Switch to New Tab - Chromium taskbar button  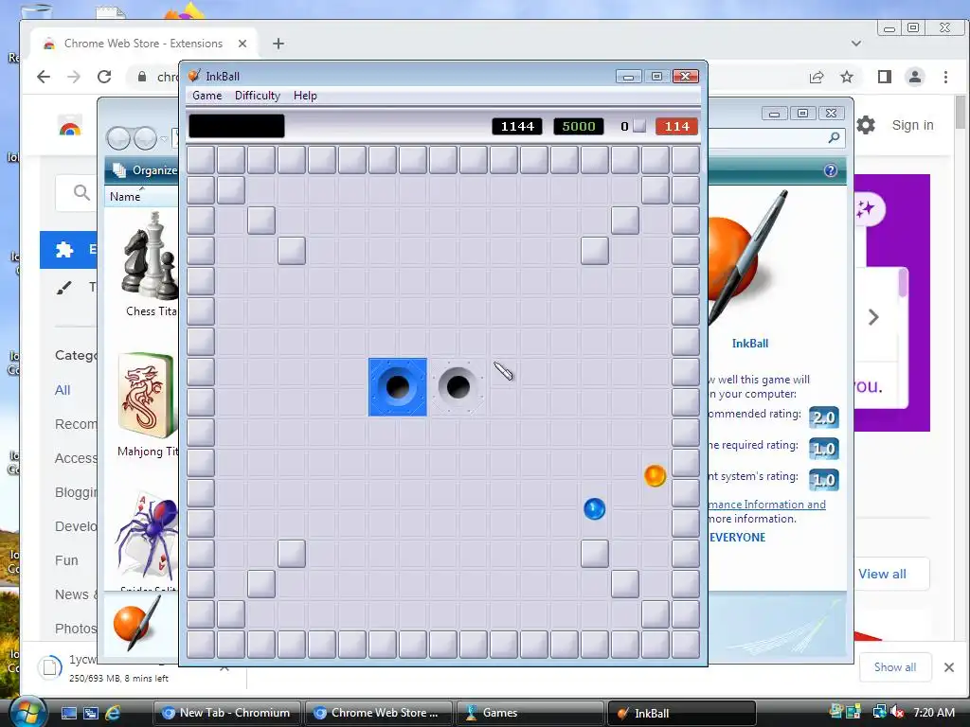click(226, 713)
